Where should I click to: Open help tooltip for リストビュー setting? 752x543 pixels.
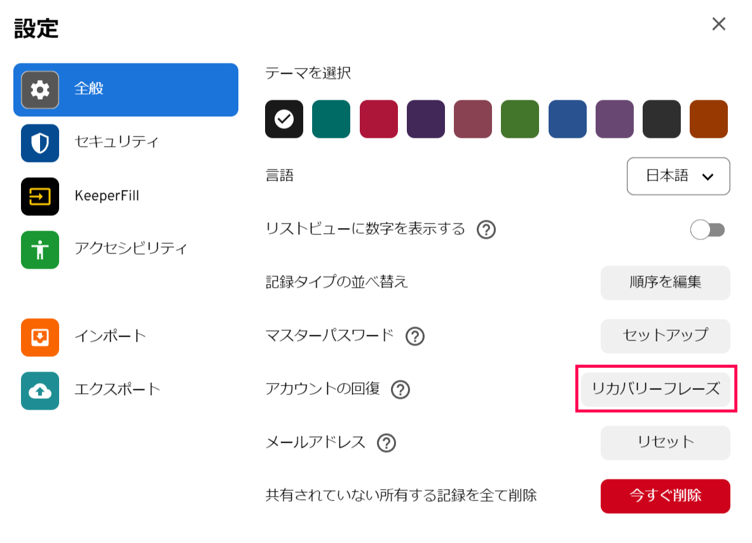tap(486, 229)
